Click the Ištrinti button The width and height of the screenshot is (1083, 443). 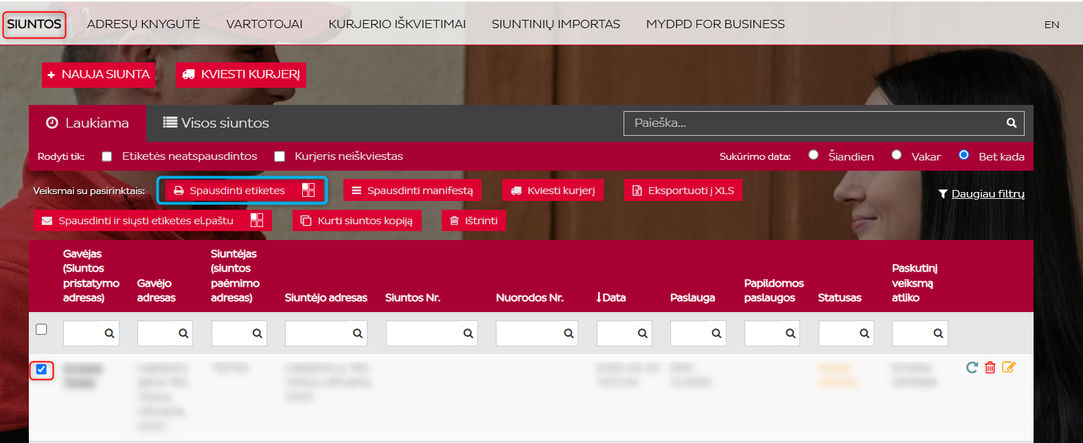(x=474, y=220)
